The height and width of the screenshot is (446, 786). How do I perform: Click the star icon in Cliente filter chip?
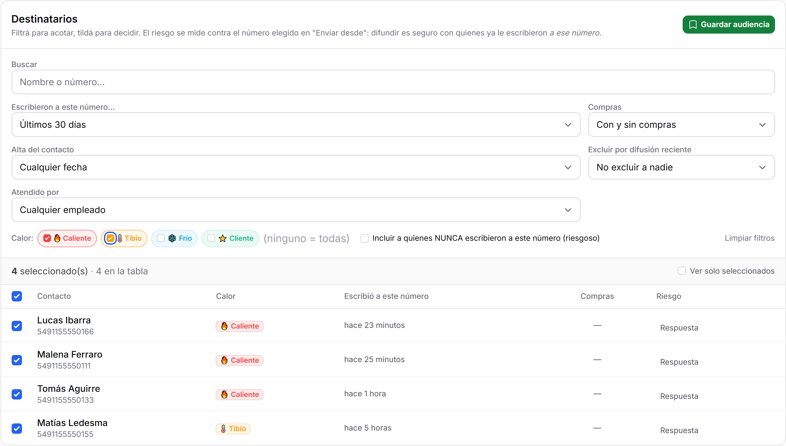coord(222,238)
